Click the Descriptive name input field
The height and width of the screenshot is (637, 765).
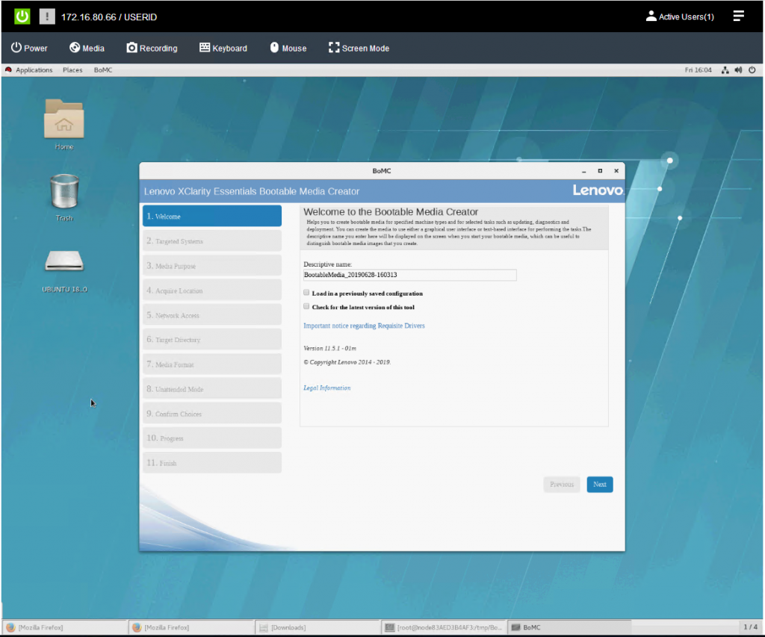(x=409, y=275)
